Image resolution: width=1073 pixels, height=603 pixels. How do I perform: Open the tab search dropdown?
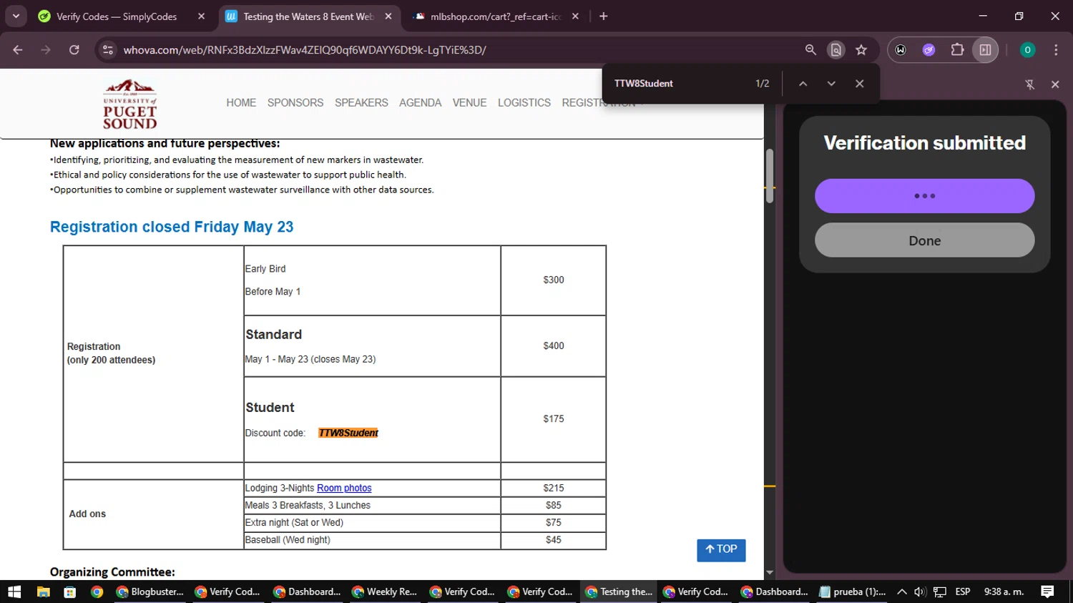[16, 16]
